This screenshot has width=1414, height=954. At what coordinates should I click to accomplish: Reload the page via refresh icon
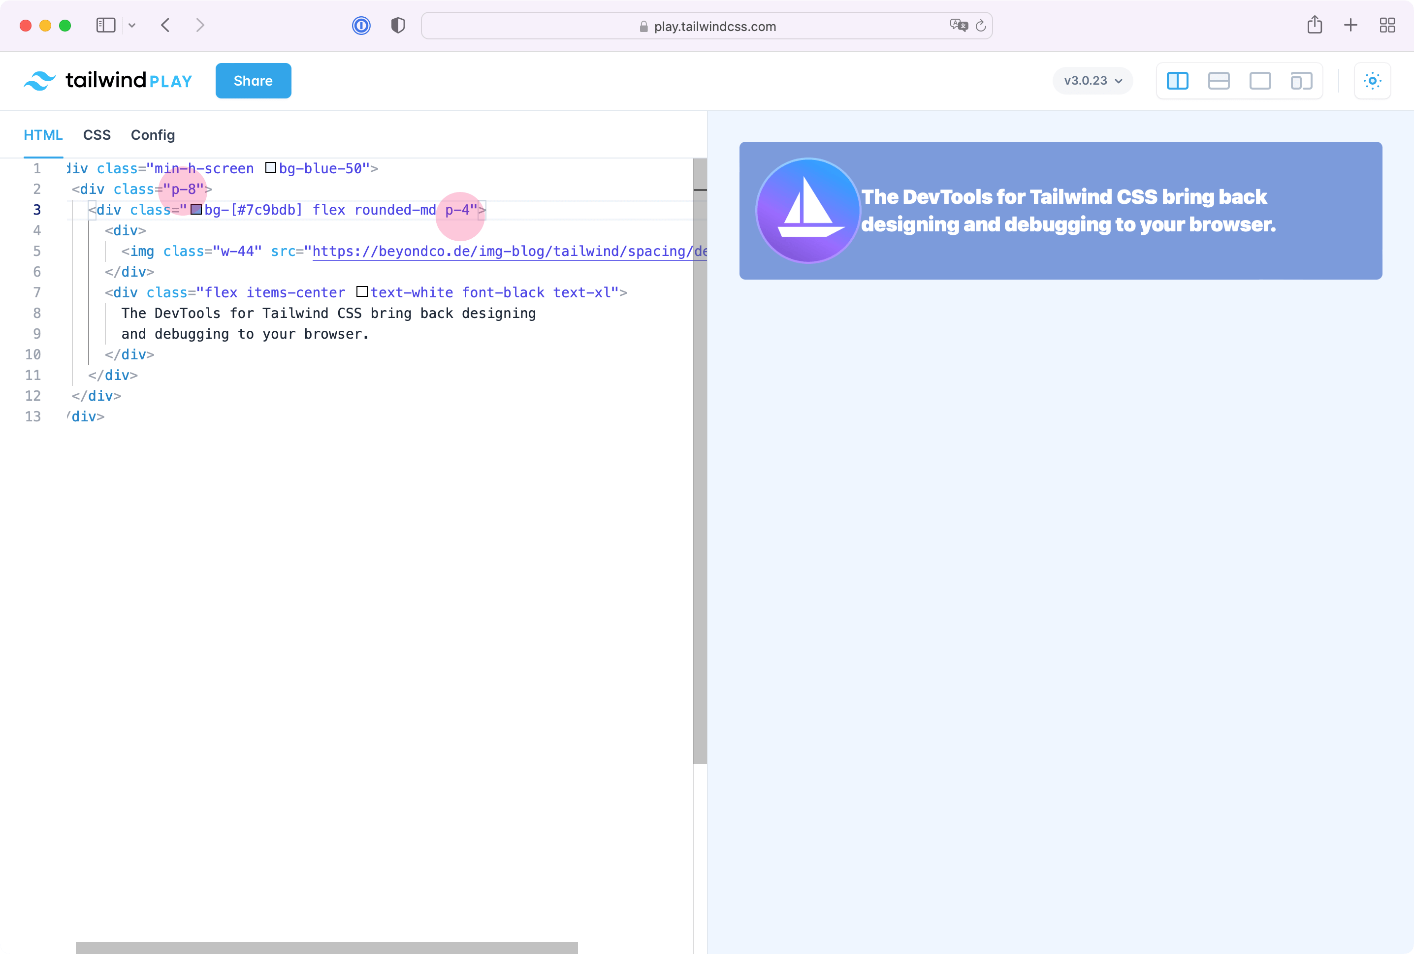(980, 26)
